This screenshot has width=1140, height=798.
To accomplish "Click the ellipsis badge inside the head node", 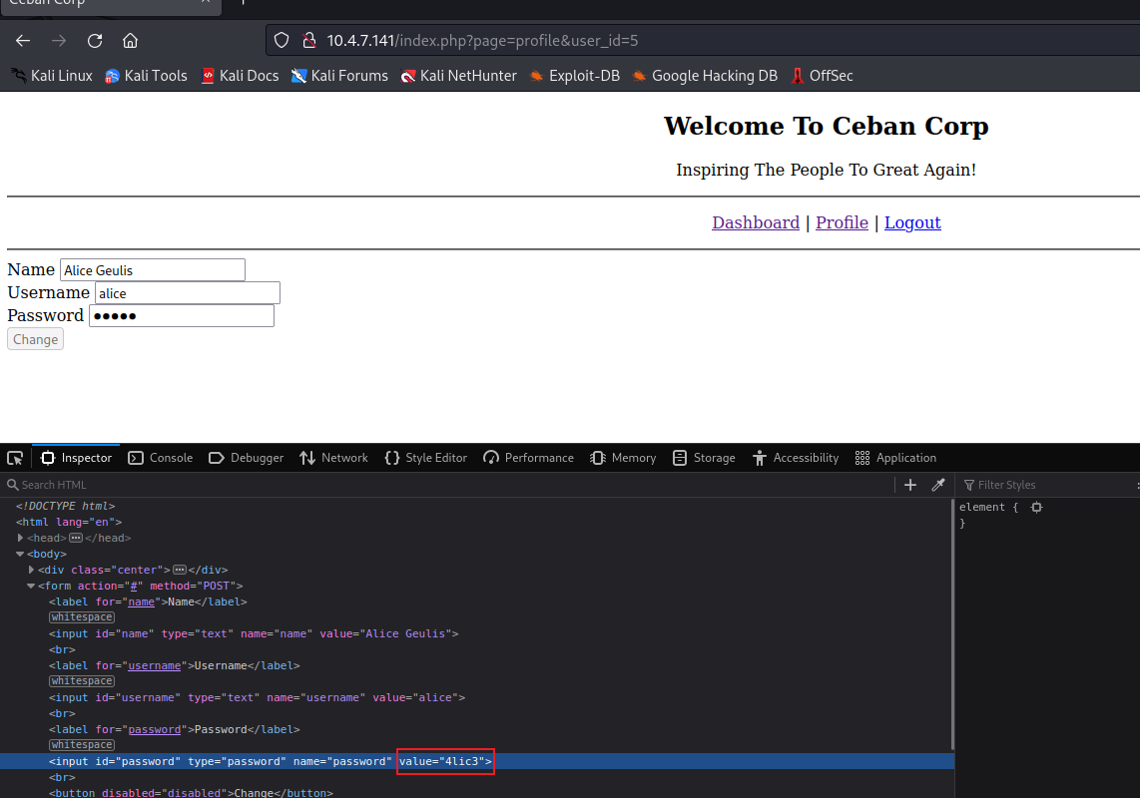I will (x=76, y=538).
